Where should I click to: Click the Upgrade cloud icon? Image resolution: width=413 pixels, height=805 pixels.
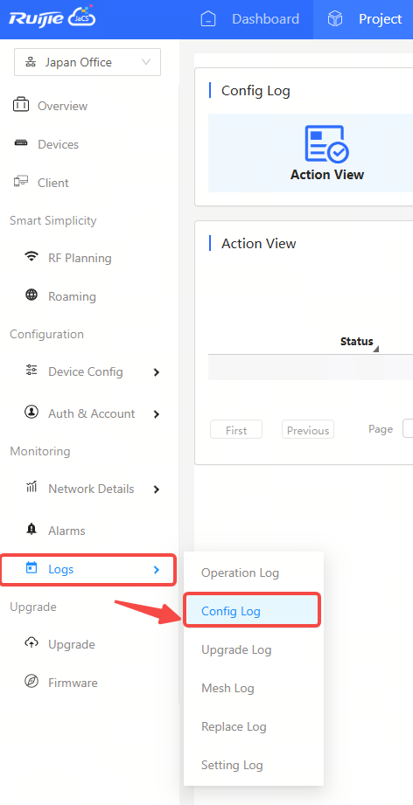click(31, 643)
